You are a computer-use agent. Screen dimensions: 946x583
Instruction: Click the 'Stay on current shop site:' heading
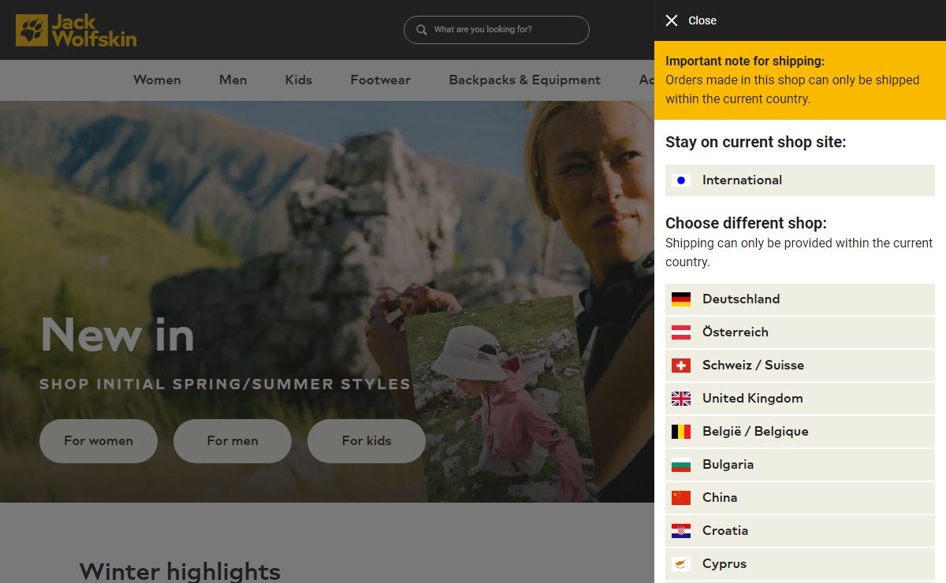pyautogui.click(x=755, y=143)
